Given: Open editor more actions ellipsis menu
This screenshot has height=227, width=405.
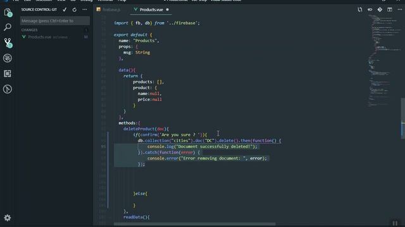Looking at the screenshot, I should click(399, 9).
